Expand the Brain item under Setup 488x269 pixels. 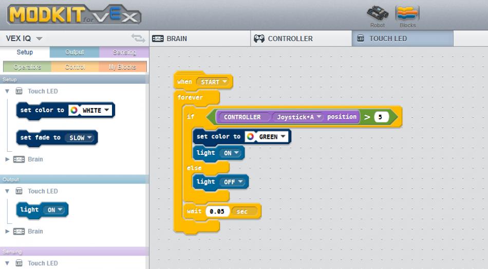click(x=7, y=159)
